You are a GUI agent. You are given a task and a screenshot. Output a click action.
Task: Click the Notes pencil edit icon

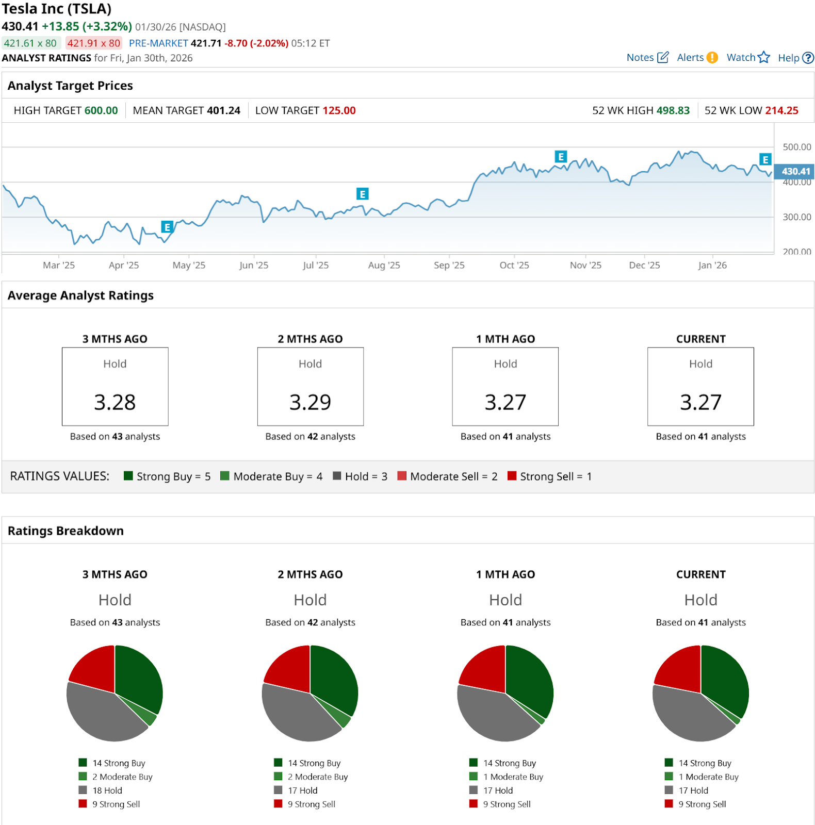coord(663,57)
